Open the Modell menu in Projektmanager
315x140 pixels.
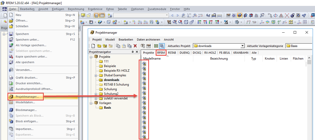coord(110,40)
